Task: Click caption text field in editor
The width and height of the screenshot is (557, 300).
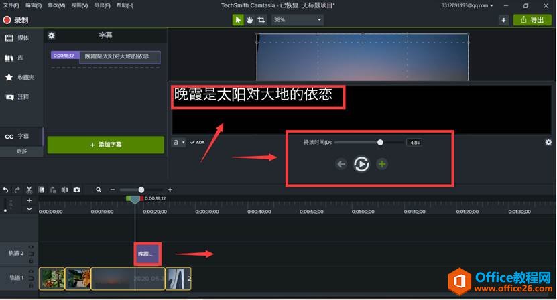Action: pos(361,109)
